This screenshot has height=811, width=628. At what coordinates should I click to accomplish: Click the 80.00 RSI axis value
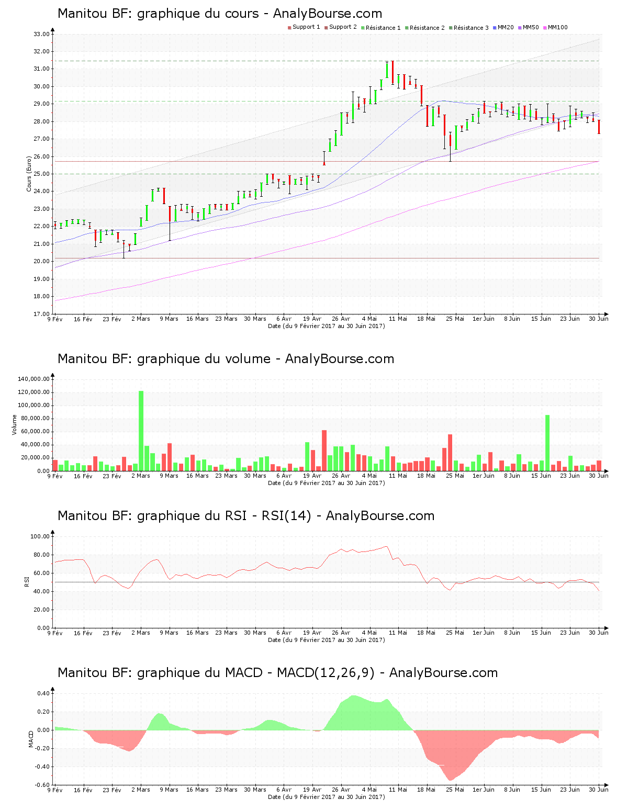[x=41, y=555]
